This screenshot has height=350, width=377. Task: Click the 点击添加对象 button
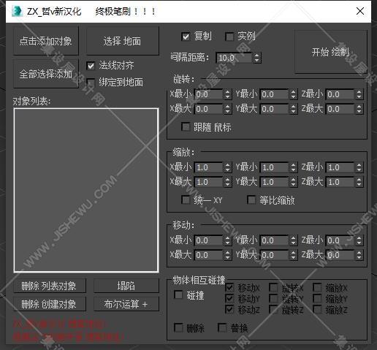click(x=46, y=41)
